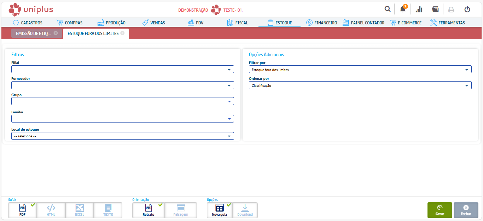Click the Local de estoque select field
Image resolution: width=483 pixels, height=221 pixels.
pyautogui.click(x=122, y=136)
